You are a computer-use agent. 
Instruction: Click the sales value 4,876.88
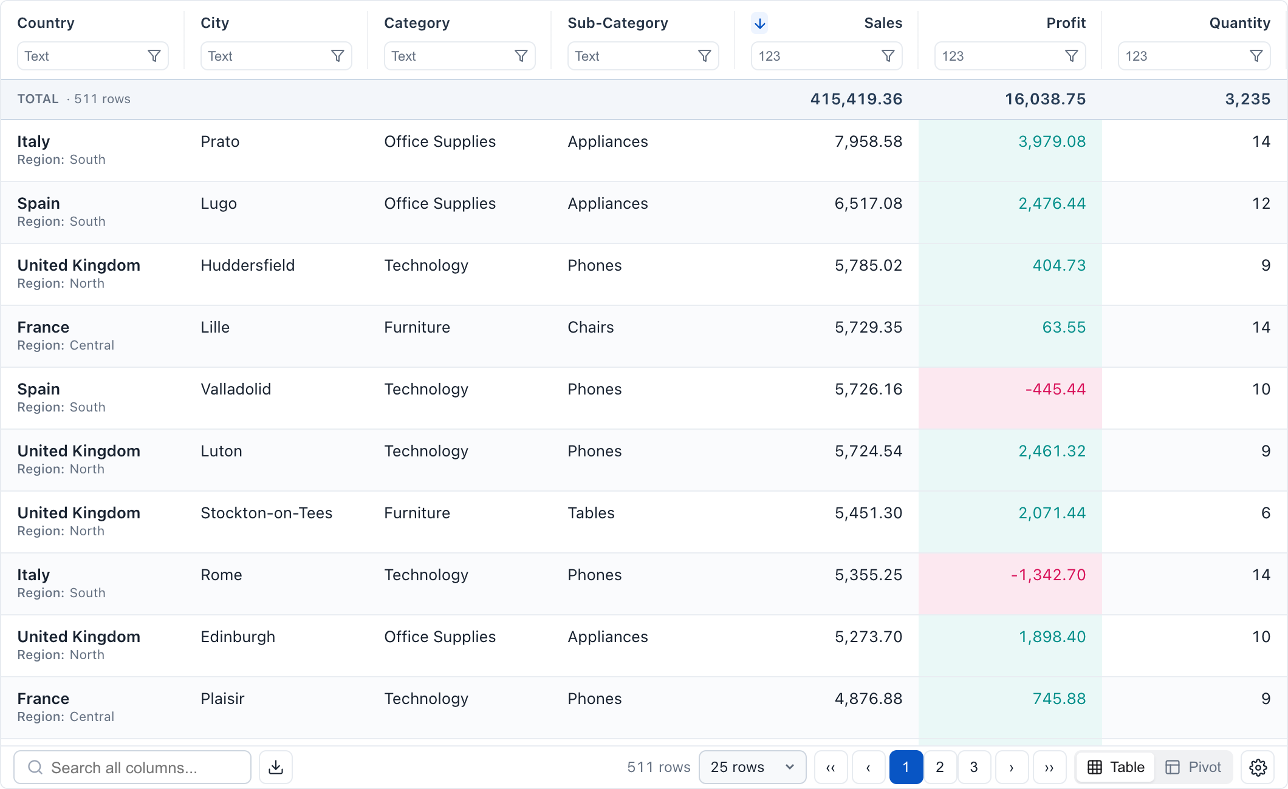[x=868, y=699]
